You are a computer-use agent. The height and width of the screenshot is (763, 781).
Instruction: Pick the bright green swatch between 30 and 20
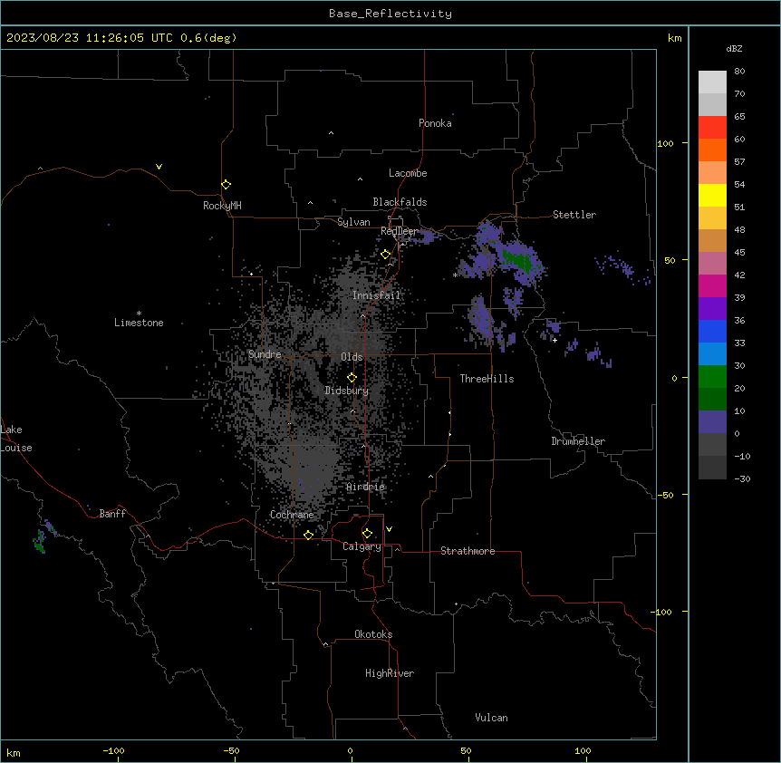[712, 377]
